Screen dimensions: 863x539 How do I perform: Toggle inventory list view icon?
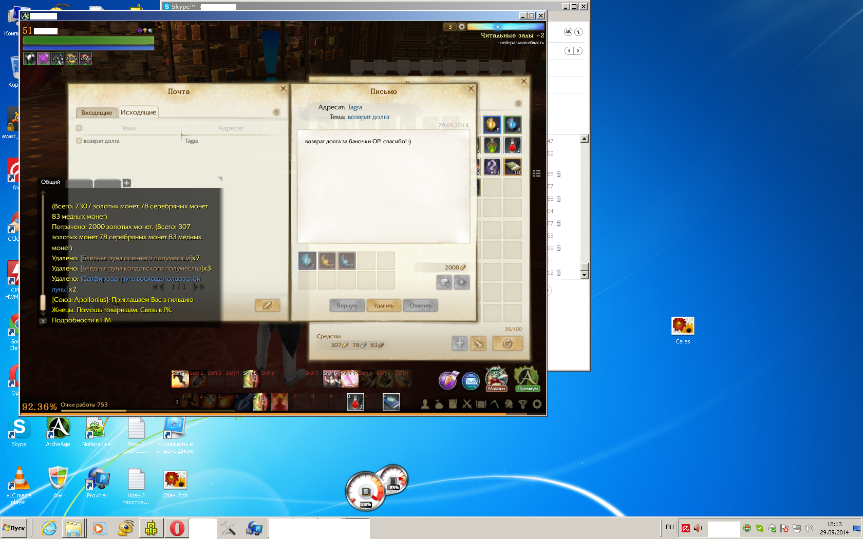537,174
